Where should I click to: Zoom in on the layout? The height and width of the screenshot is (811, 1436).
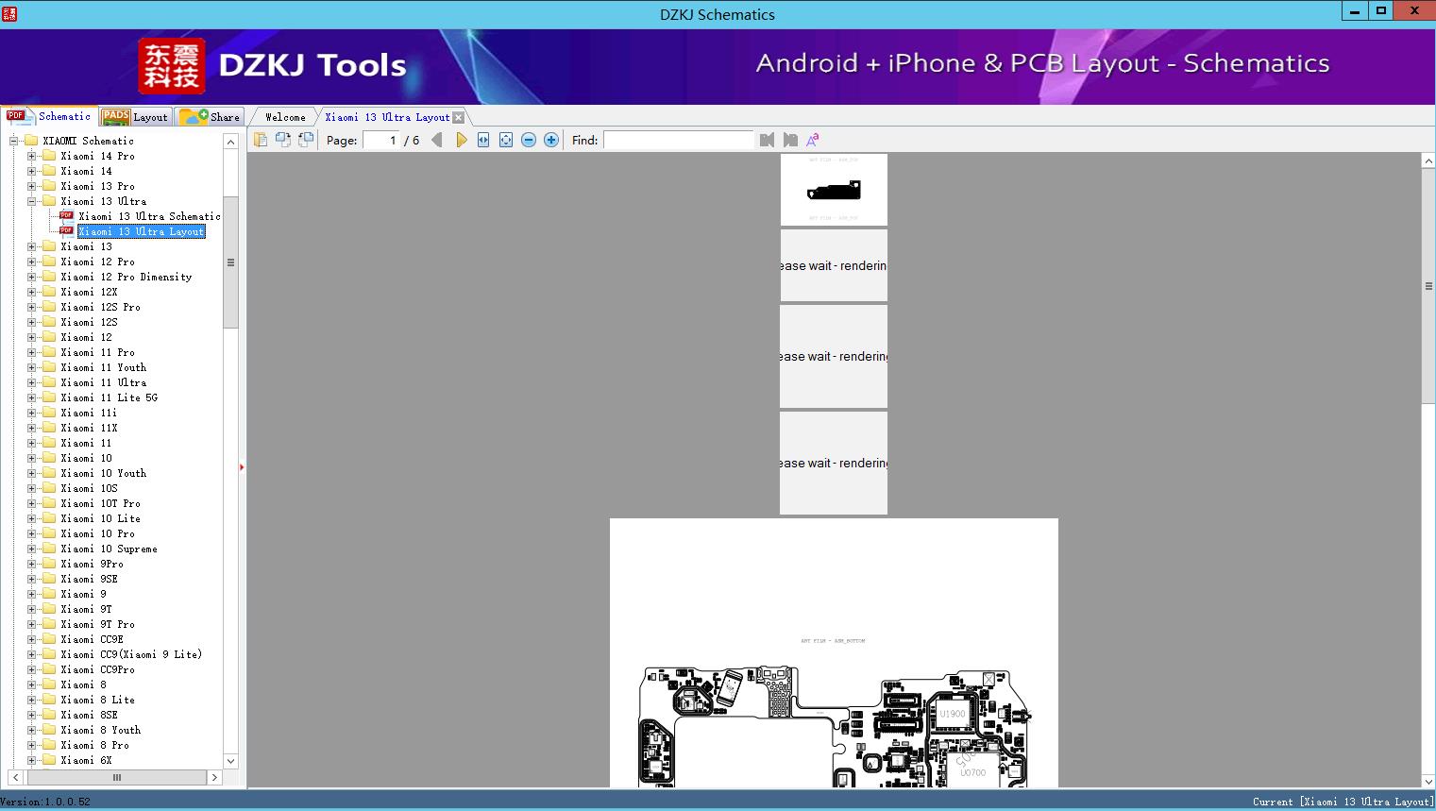(x=551, y=140)
